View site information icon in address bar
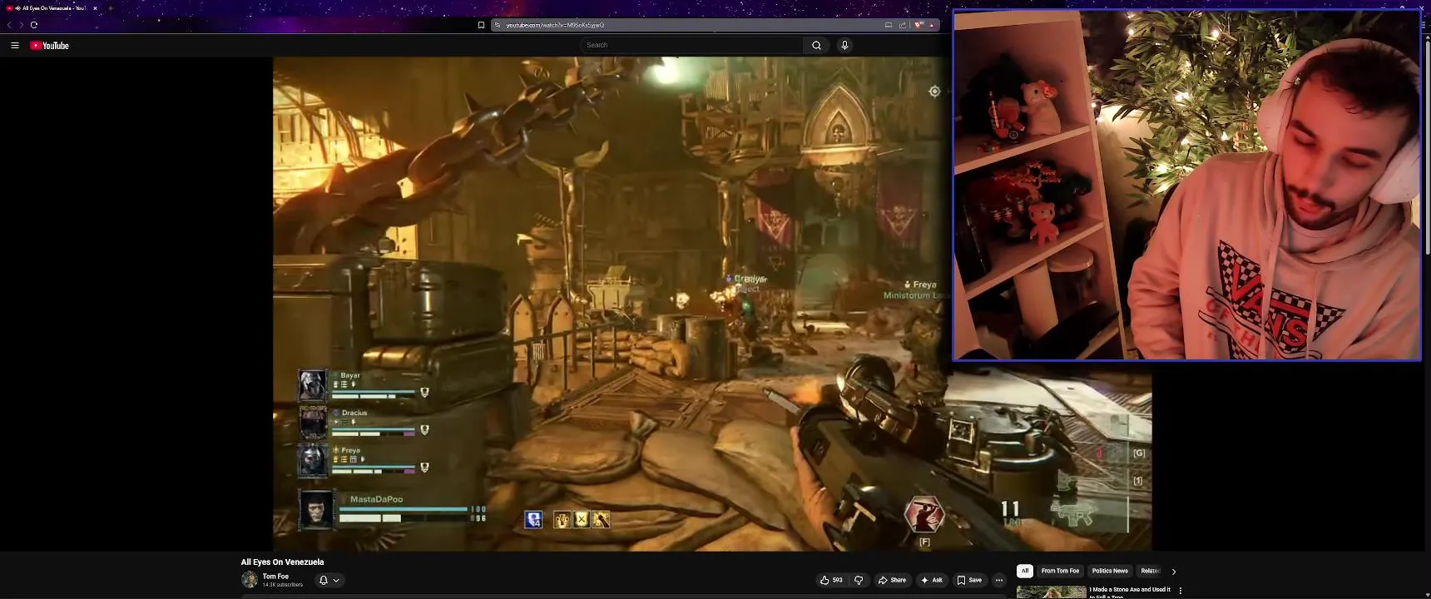Image resolution: width=1431 pixels, height=599 pixels. [498, 25]
